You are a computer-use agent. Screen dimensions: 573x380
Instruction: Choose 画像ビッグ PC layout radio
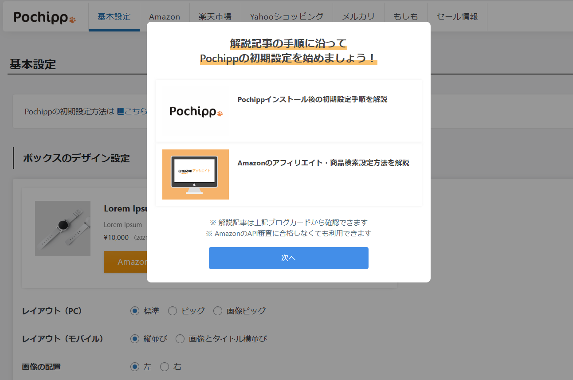[218, 311]
